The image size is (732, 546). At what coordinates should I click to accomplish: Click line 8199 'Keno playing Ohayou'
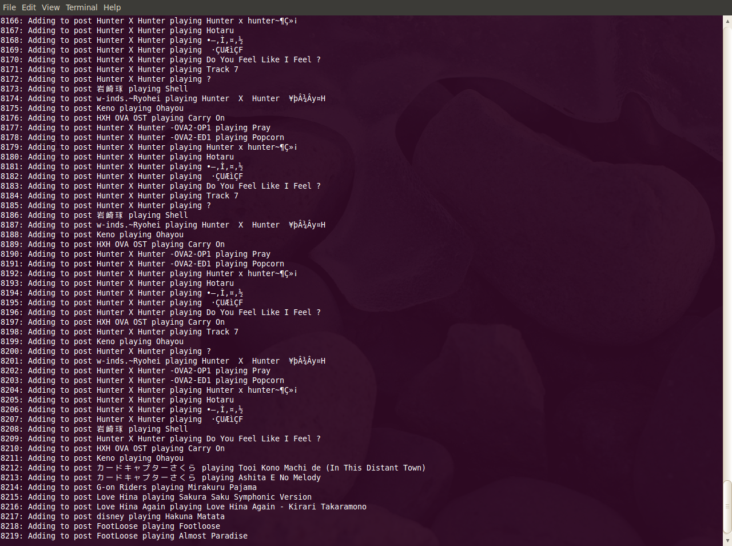[x=140, y=342]
